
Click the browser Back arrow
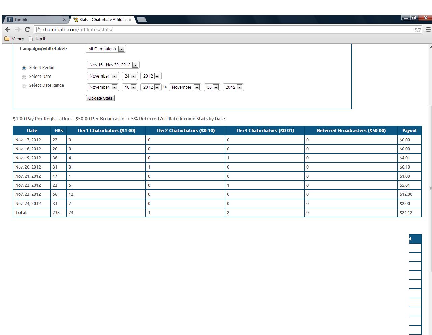pos(8,30)
